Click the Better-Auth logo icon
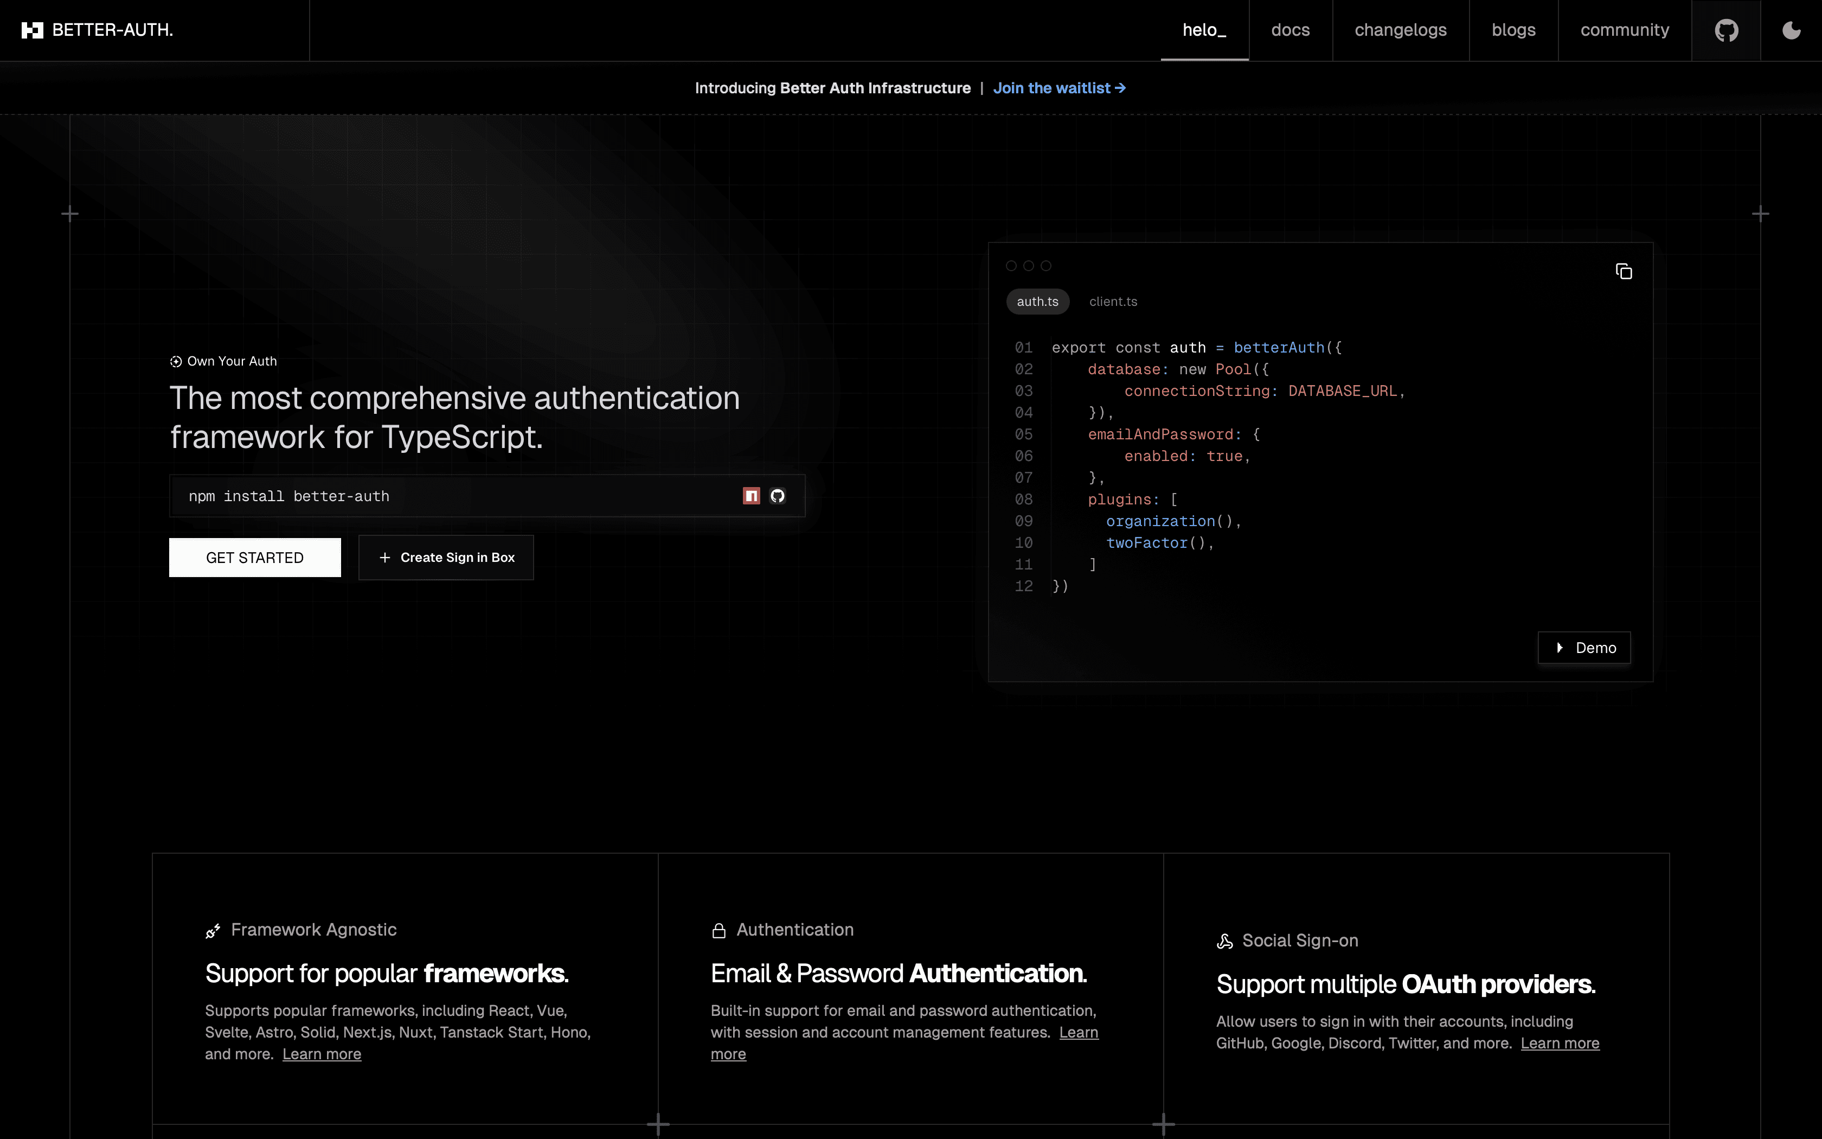Image resolution: width=1822 pixels, height=1139 pixels. pos(33,30)
